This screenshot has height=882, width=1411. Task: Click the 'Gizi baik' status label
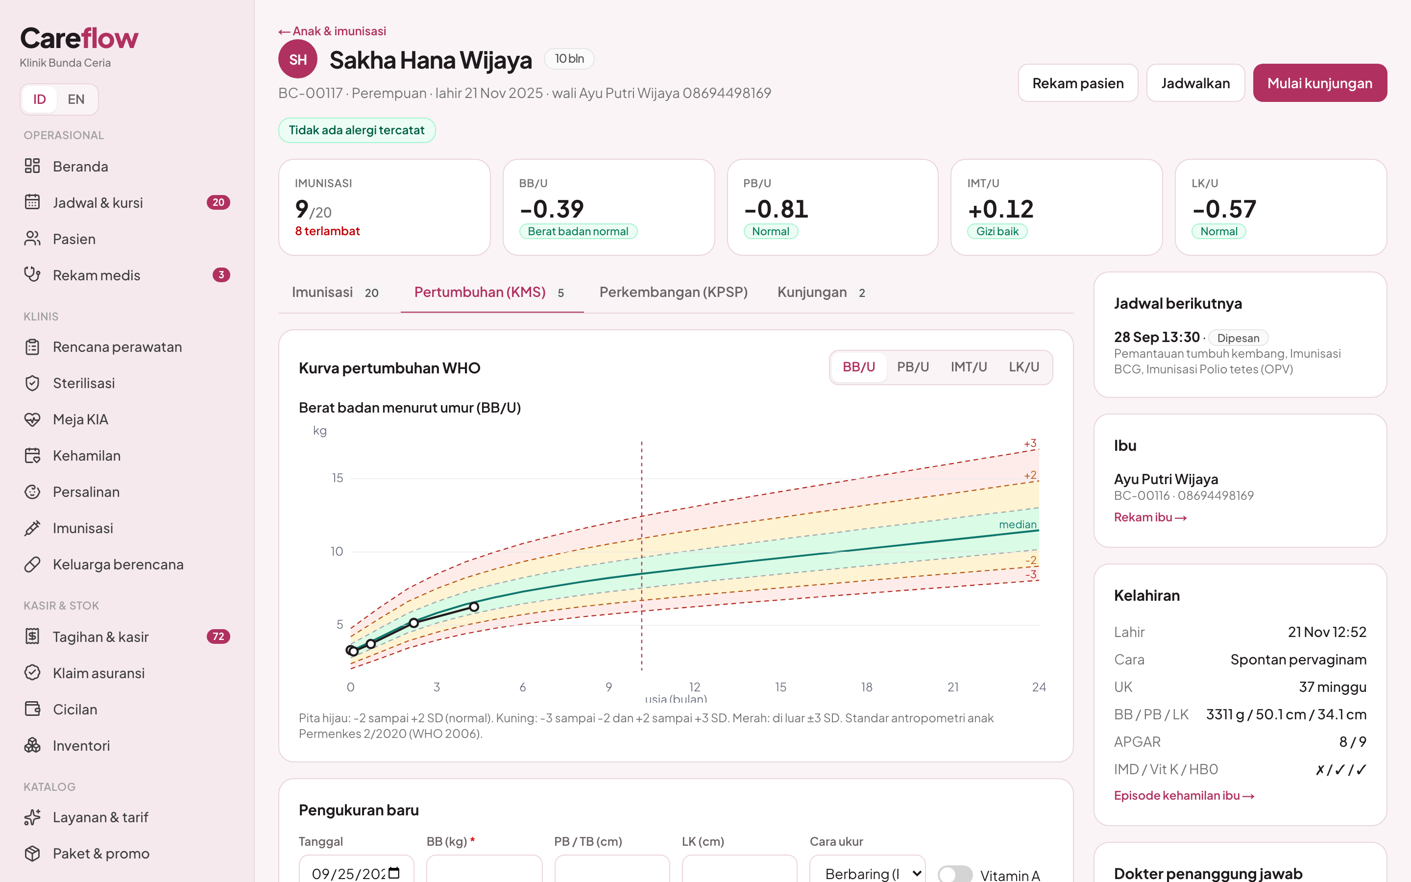click(997, 232)
